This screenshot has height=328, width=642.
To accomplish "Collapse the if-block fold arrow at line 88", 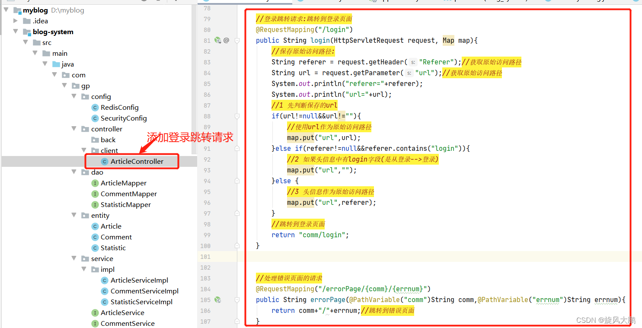I will click(236, 116).
